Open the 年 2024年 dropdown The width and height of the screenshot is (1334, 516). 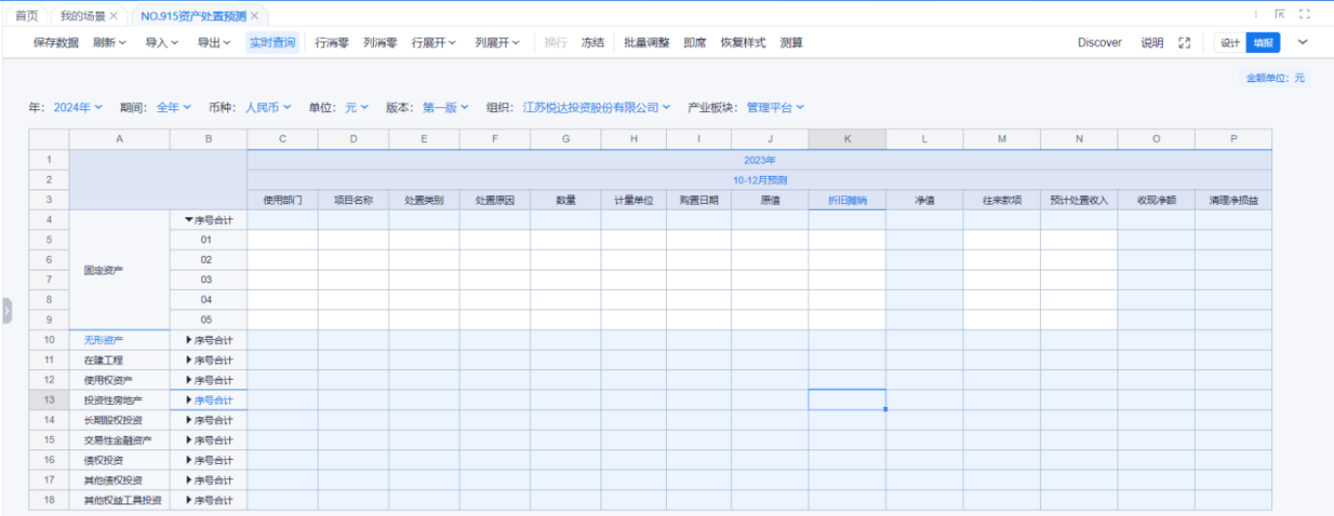77,107
